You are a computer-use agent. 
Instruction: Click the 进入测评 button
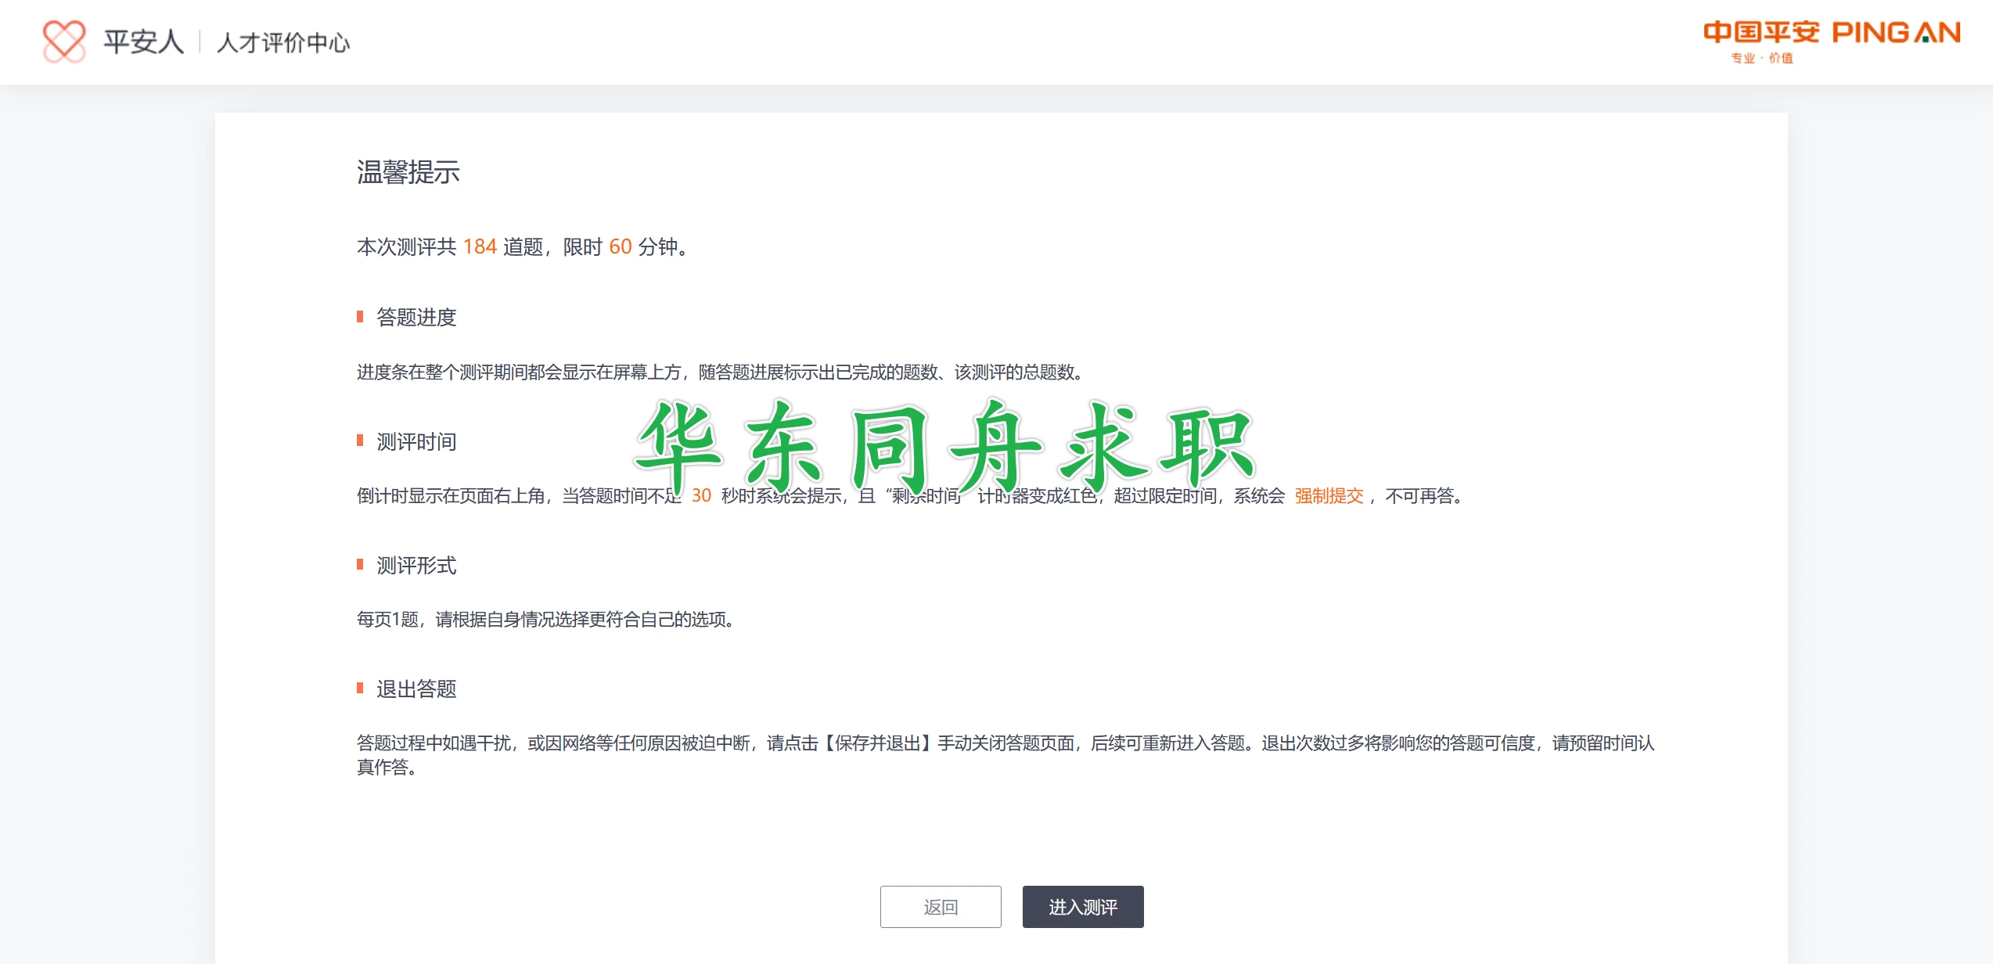tap(1082, 907)
